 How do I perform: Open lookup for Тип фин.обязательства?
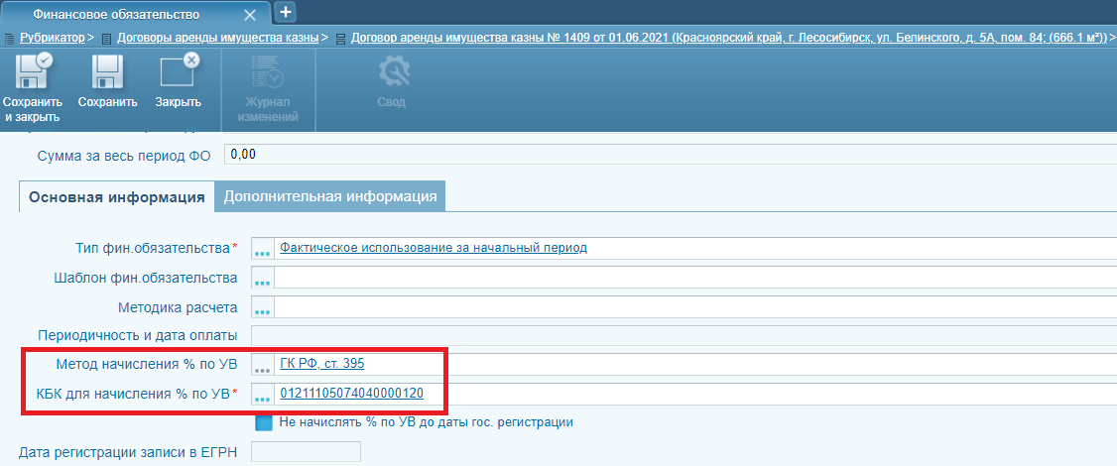tap(263, 248)
